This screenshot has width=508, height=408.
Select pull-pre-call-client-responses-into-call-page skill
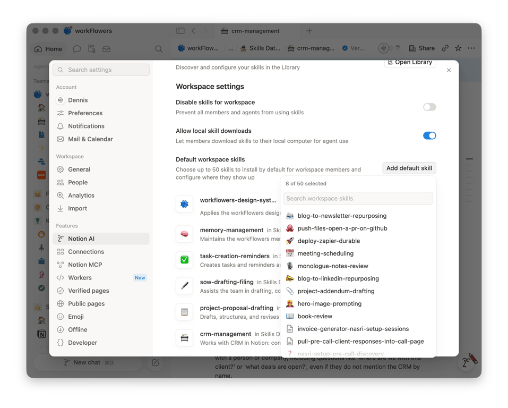pyautogui.click(x=358, y=342)
